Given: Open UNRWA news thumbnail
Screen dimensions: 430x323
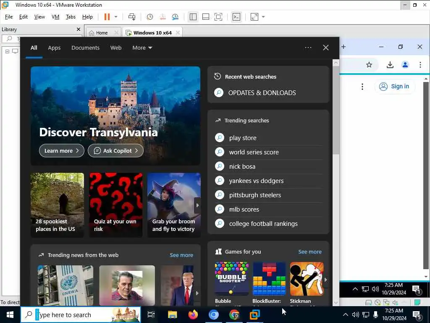Looking at the screenshot, I should point(65,286).
